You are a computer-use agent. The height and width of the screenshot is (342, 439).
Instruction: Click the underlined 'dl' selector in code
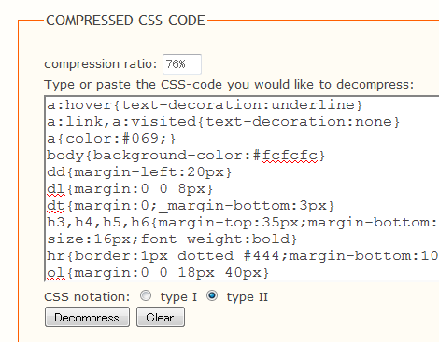click(x=56, y=189)
